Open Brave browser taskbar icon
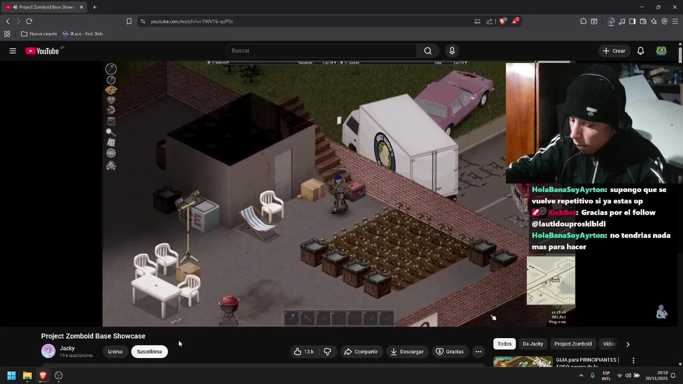683x384 pixels. [x=43, y=375]
